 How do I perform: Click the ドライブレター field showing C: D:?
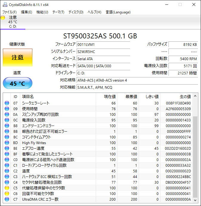[x=103, y=73]
